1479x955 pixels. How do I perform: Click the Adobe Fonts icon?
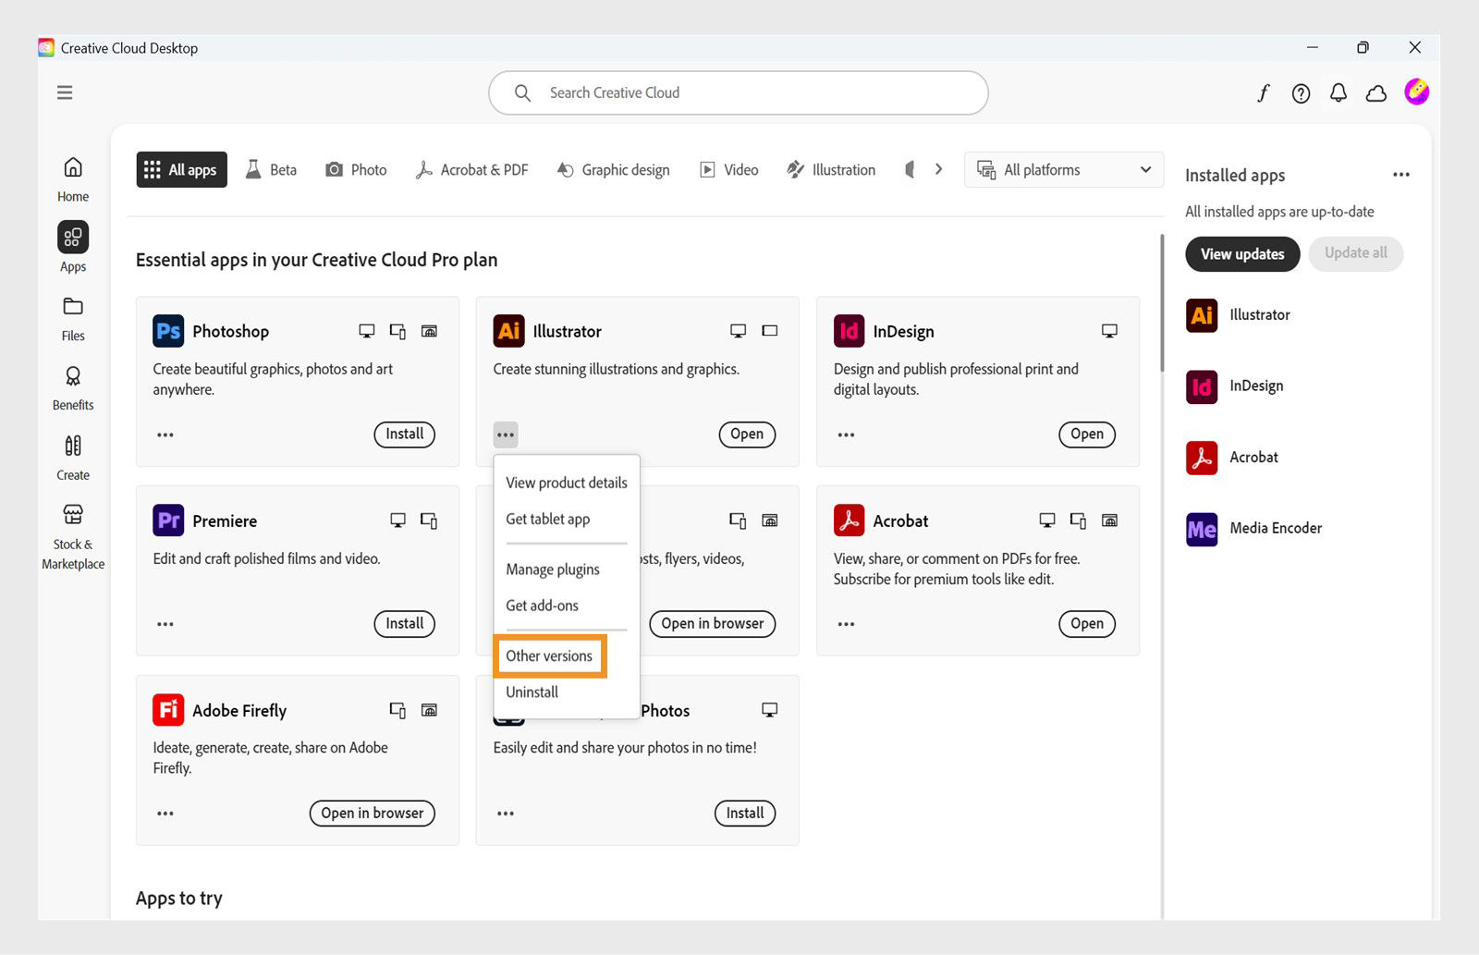coord(1264,92)
